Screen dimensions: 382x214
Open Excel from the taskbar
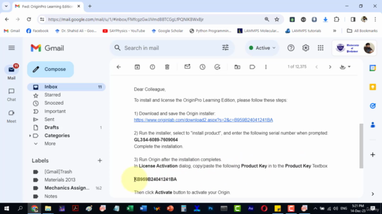point(130,209)
